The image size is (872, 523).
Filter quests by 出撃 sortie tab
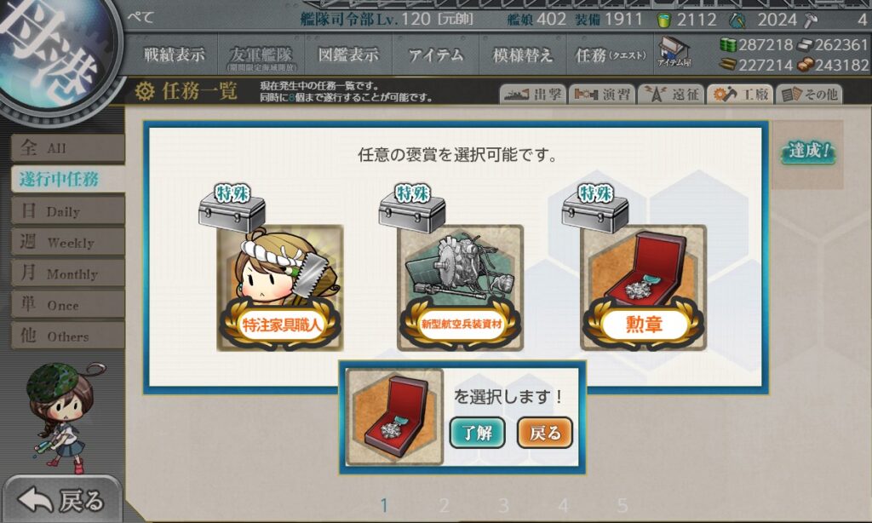point(533,94)
